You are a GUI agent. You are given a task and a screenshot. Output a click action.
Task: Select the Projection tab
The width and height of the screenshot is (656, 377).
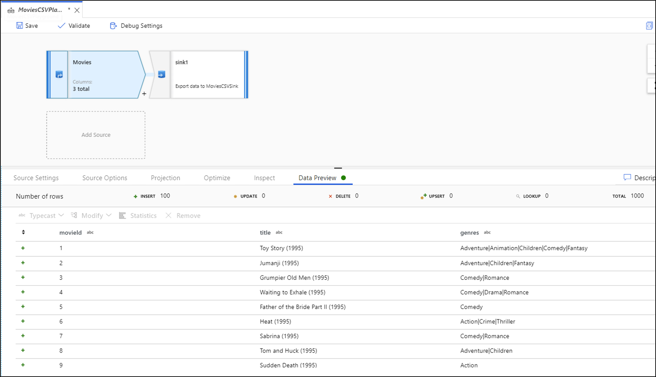165,177
